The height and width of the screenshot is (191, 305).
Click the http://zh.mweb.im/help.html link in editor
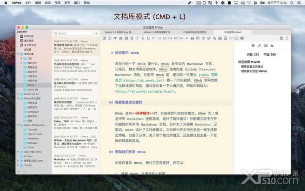(x=145, y=91)
